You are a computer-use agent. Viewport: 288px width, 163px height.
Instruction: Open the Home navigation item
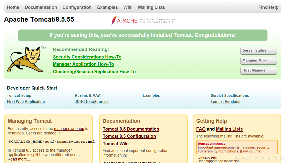(x=13, y=7)
